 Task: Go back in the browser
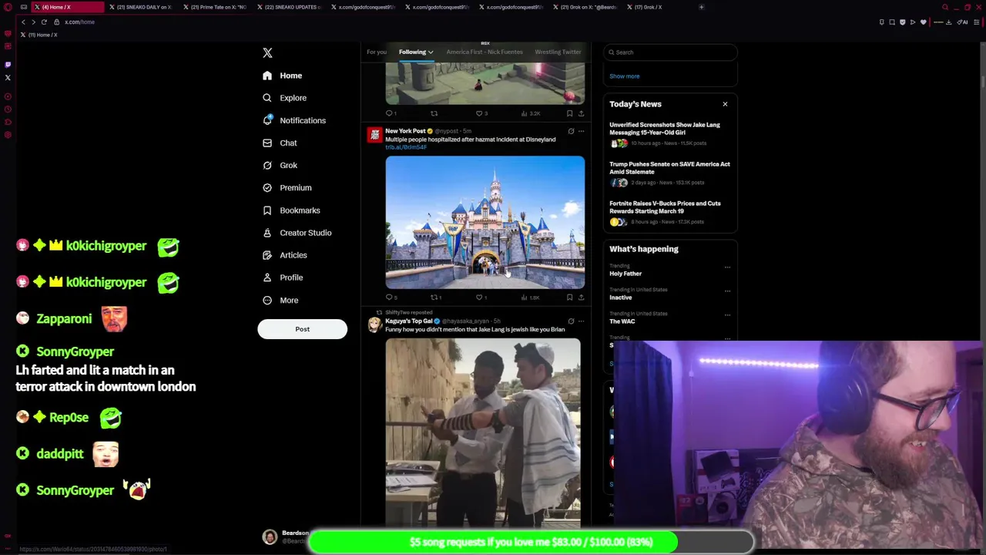(x=23, y=22)
